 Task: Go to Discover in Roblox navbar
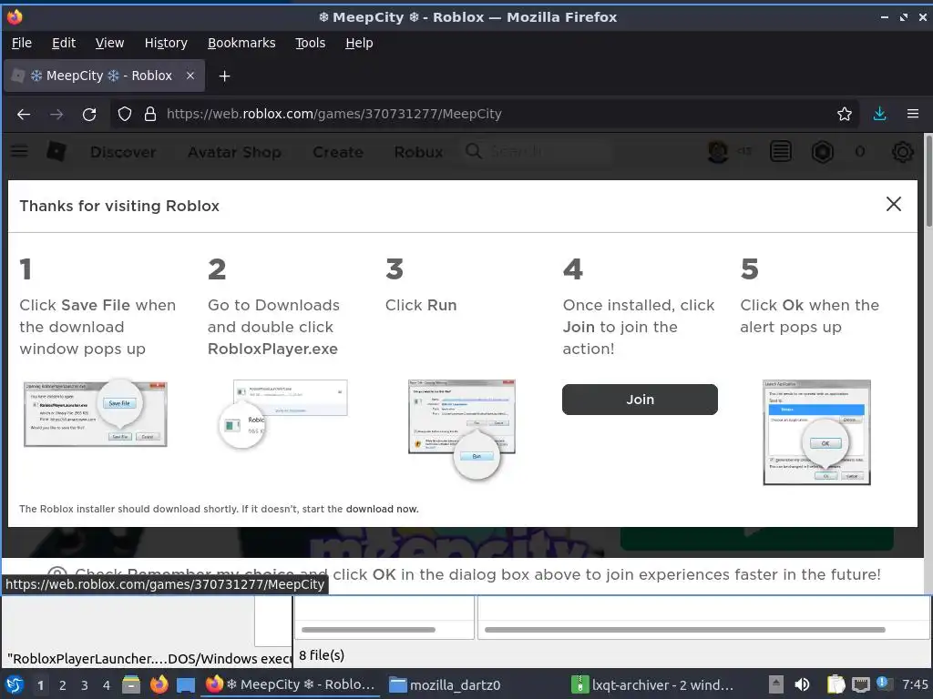pos(123,152)
